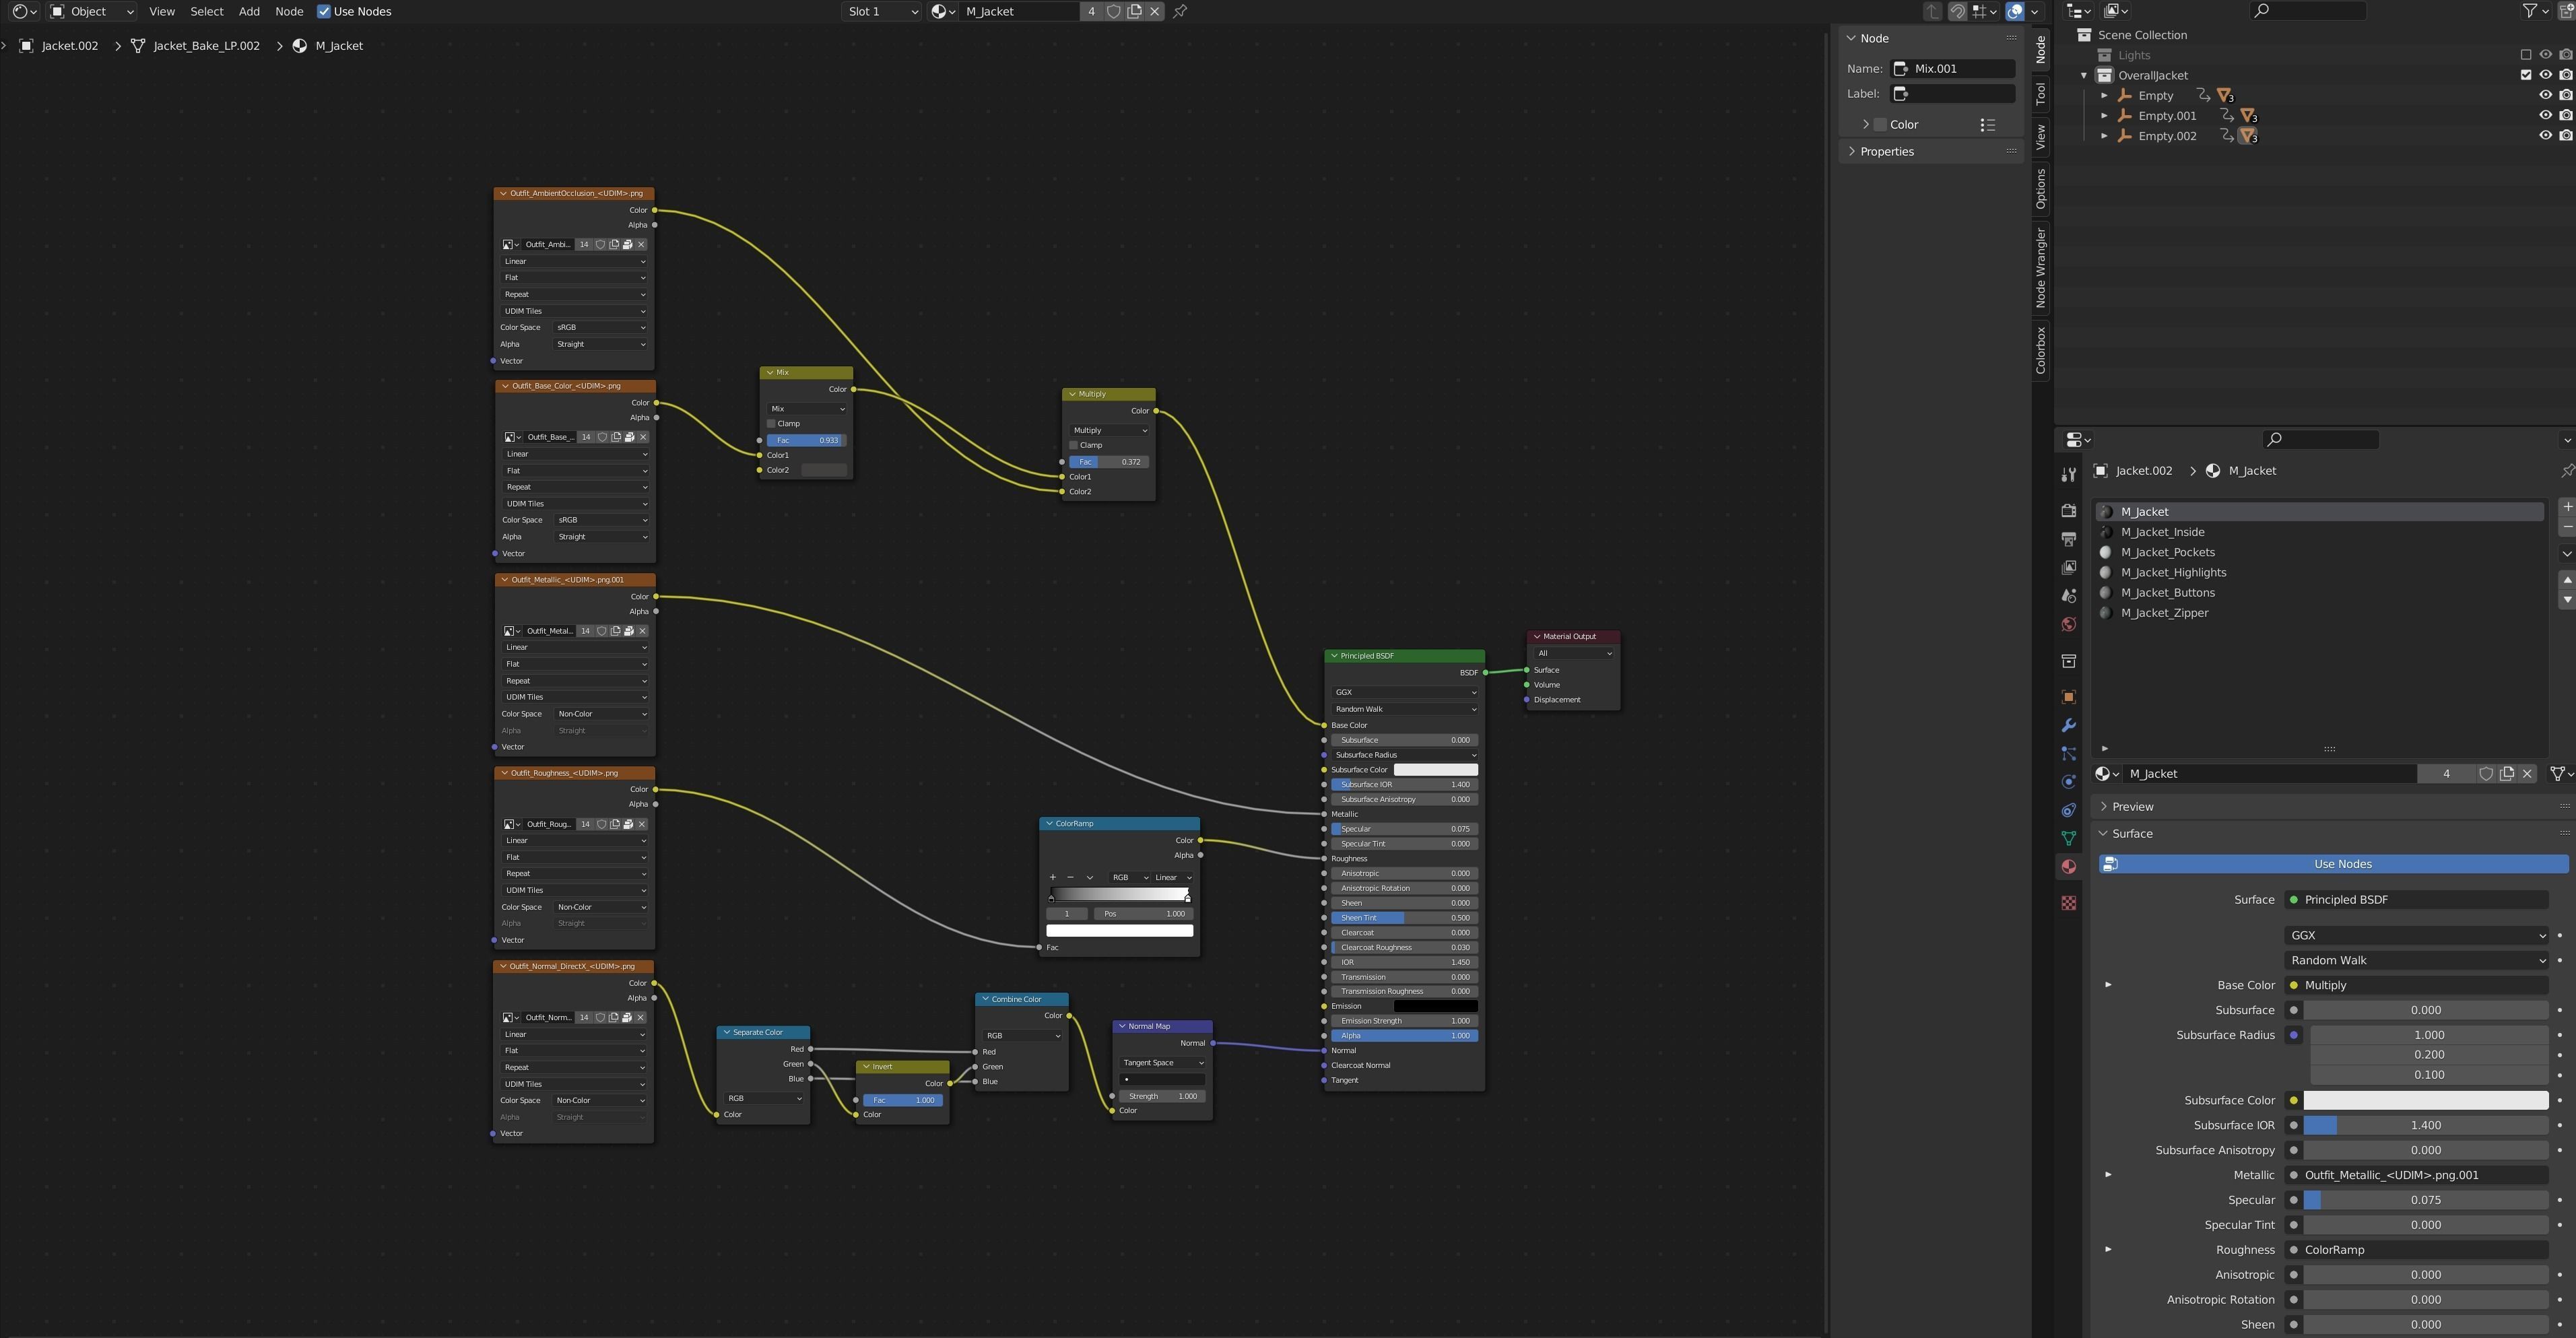Toggle the Use Nodes checkbox in header
The image size is (2576, 1338).
pos(324,11)
